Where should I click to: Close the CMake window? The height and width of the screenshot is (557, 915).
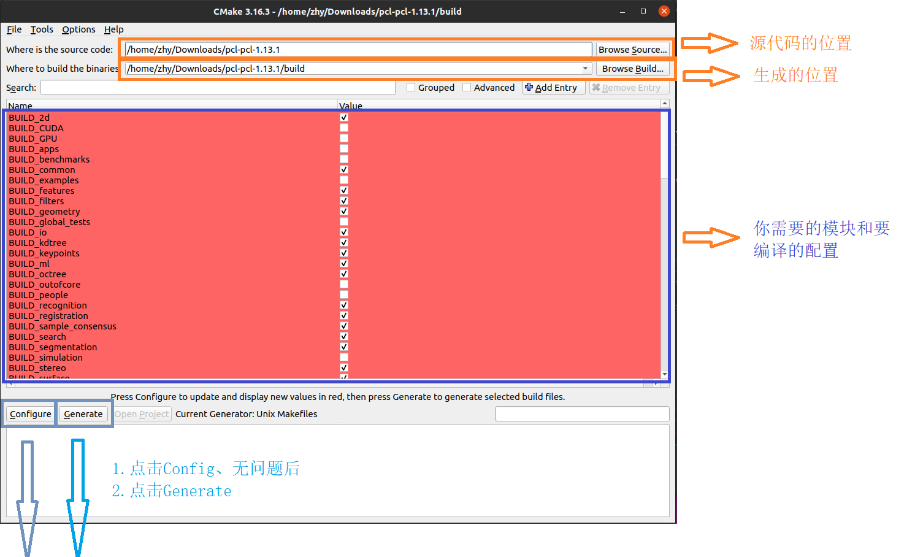pyautogui.click(x=664, y=11)
